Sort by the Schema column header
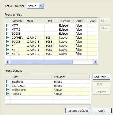The width and height of the screenshot is (113, 115). [17, 21]
